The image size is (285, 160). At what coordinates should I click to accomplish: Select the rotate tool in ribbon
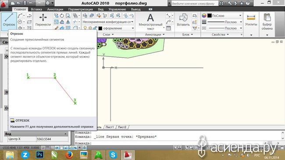[x=62, y=16]
